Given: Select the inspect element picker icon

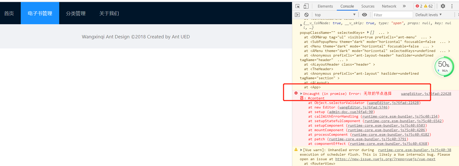Looking at the screenshot, I should pos(298,6).
